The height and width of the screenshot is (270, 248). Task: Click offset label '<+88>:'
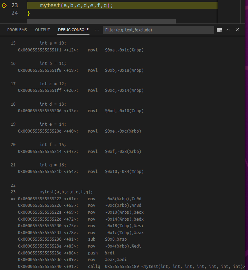(71, 253)
